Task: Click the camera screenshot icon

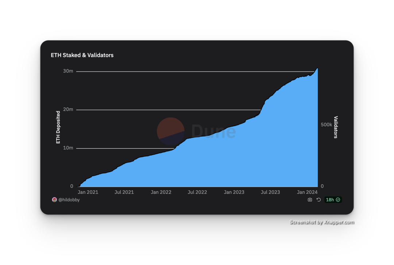Action: click(x=310, y=200)
